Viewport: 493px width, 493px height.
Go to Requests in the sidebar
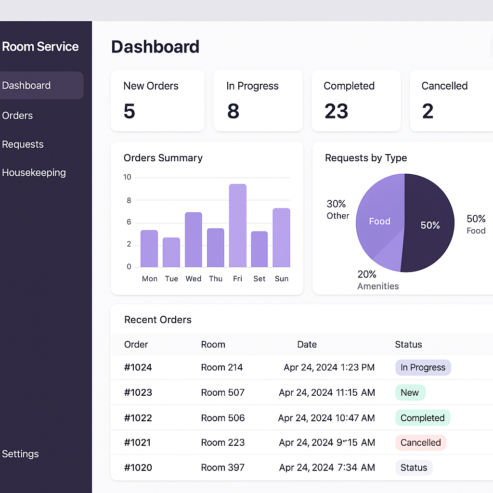tap(23, 144)
